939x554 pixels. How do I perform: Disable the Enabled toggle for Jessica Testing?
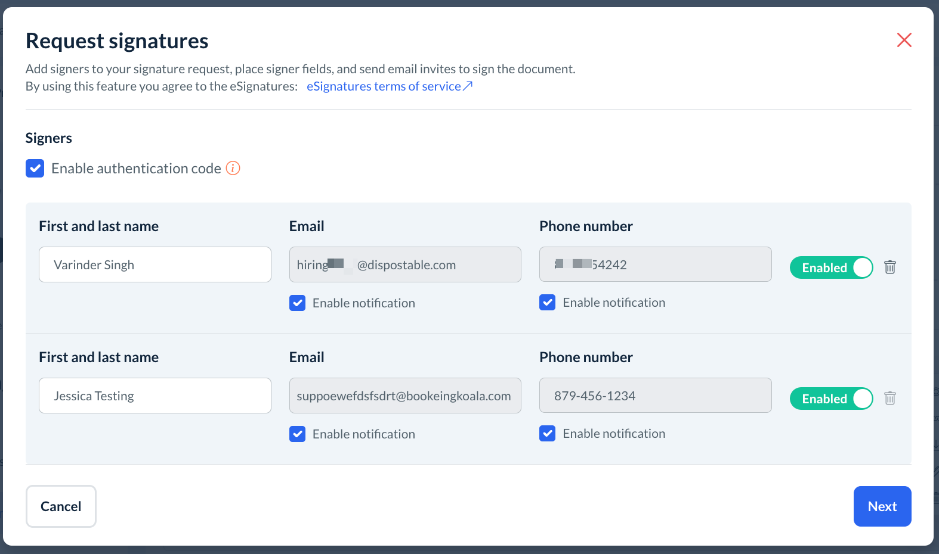(831, 399)
